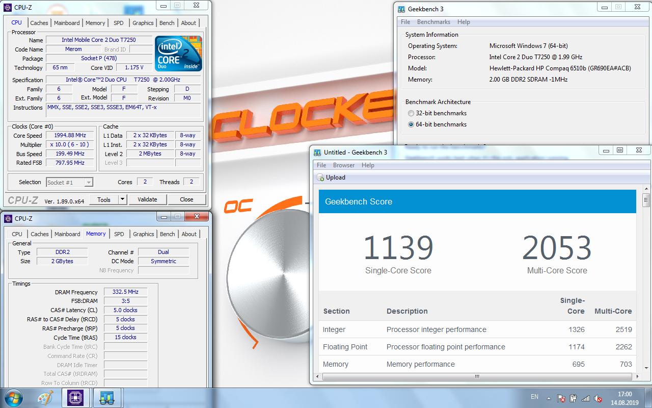Click Multi-Core Score 2053
This screenshot has width=652, height=408.
(x=557, y=248)
